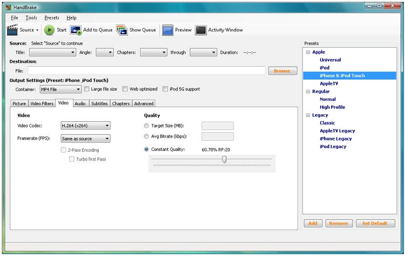Click the Preview monitor icon

(x=168, y=30)
